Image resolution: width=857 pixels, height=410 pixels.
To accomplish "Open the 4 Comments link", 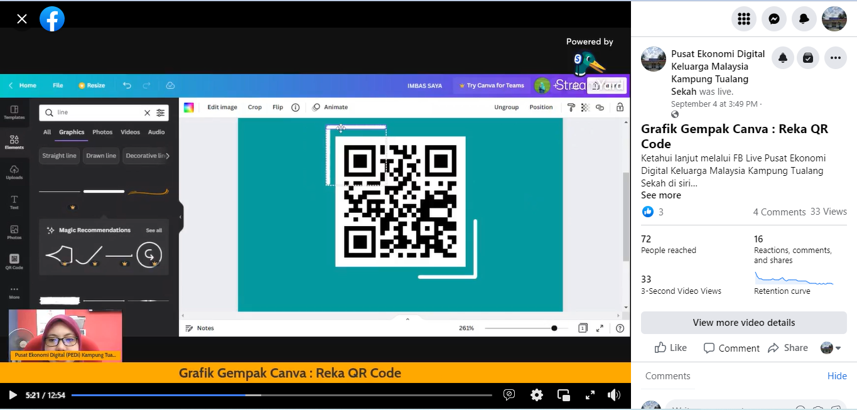I will pos(779,212).
